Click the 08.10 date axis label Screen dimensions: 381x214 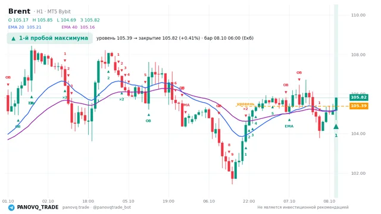(x=329, y=201)
